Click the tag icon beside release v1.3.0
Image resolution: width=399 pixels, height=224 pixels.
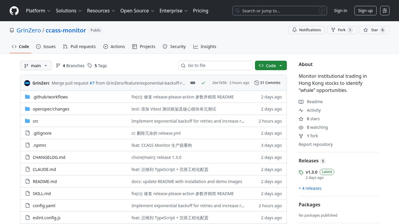[301, 172]
